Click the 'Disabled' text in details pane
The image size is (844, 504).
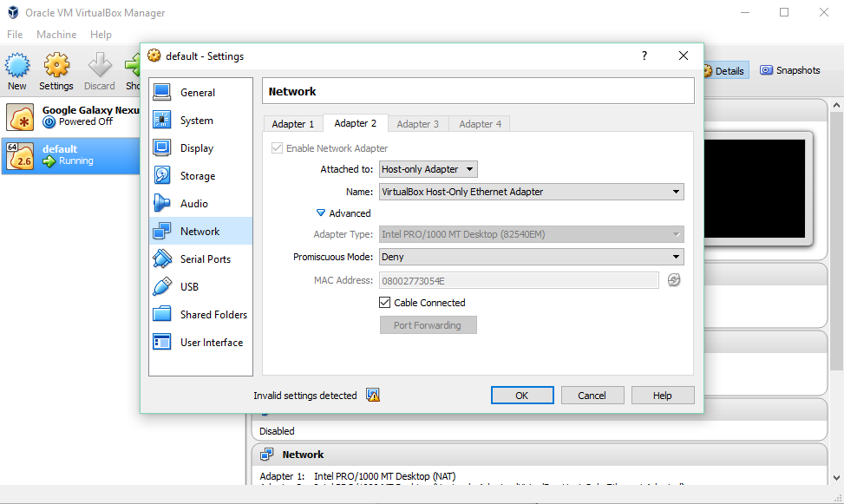(277, 431)
